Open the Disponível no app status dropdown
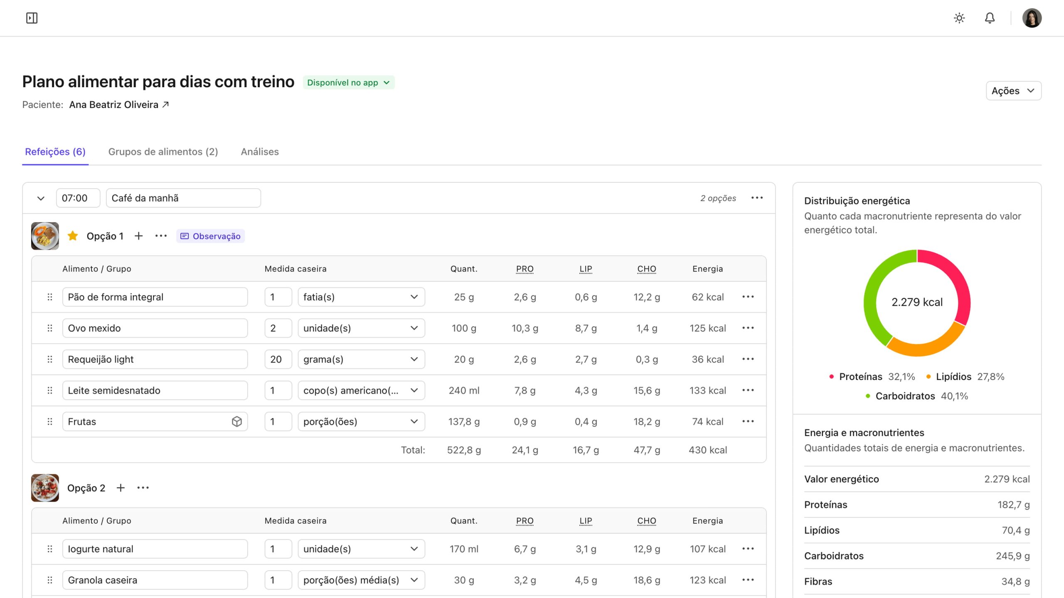This screenshot has width=1064, height=598. (348, 83)
